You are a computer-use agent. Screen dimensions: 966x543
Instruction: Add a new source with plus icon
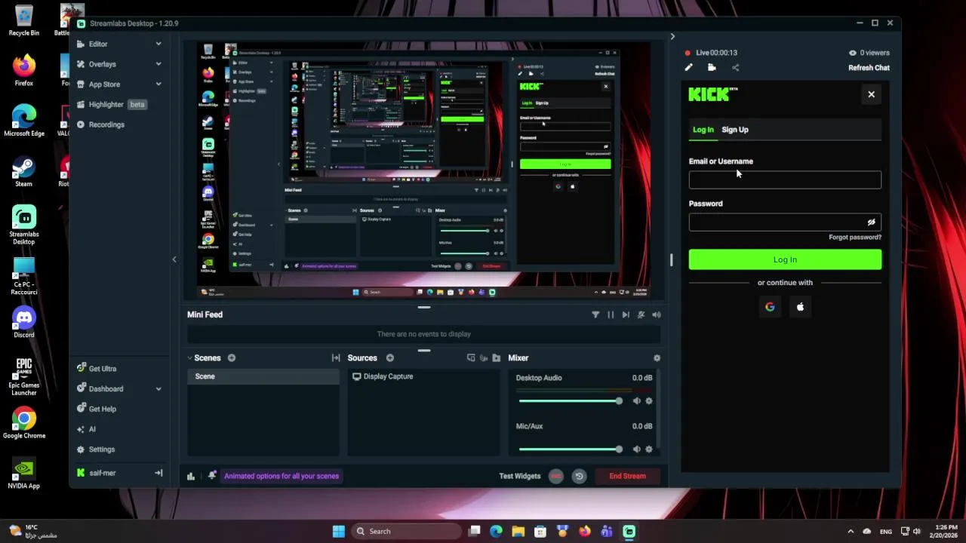point(390,358)
